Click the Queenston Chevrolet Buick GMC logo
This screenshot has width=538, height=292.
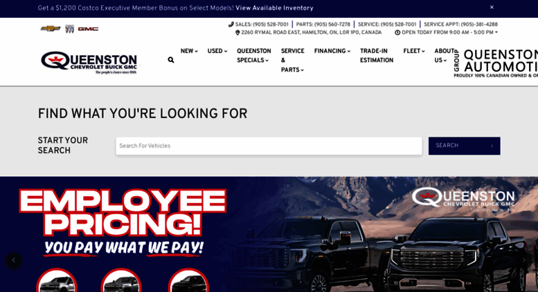[89, 62]
